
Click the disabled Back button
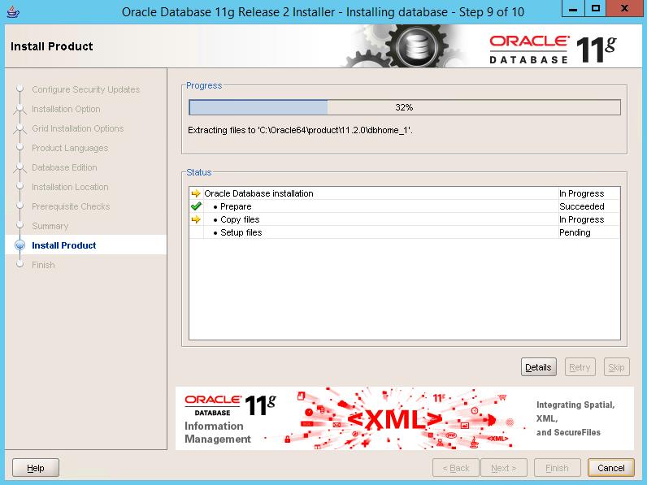(455, 468)
